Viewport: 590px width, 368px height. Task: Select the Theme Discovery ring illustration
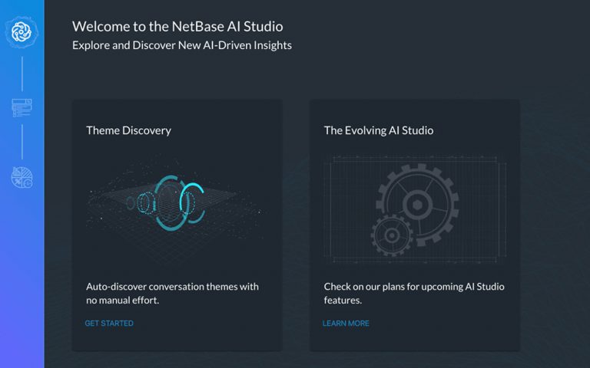(x=176, y=209)
